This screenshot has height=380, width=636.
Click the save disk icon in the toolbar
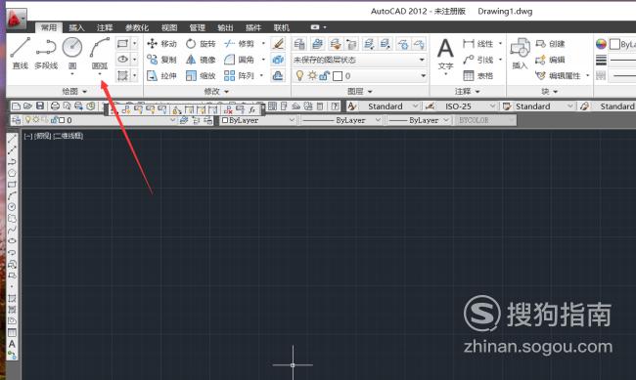pos(40,106)
